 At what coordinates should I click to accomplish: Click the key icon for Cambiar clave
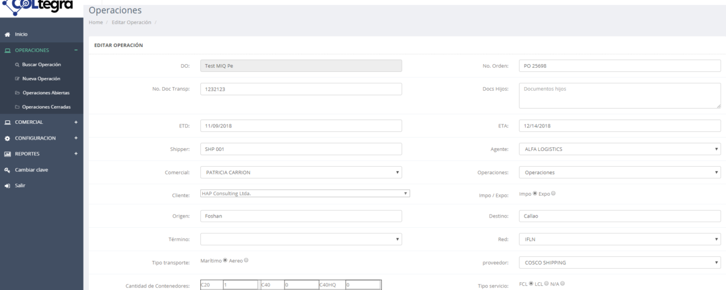pos(7,170)
